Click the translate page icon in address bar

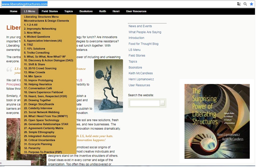coord(239,4)
